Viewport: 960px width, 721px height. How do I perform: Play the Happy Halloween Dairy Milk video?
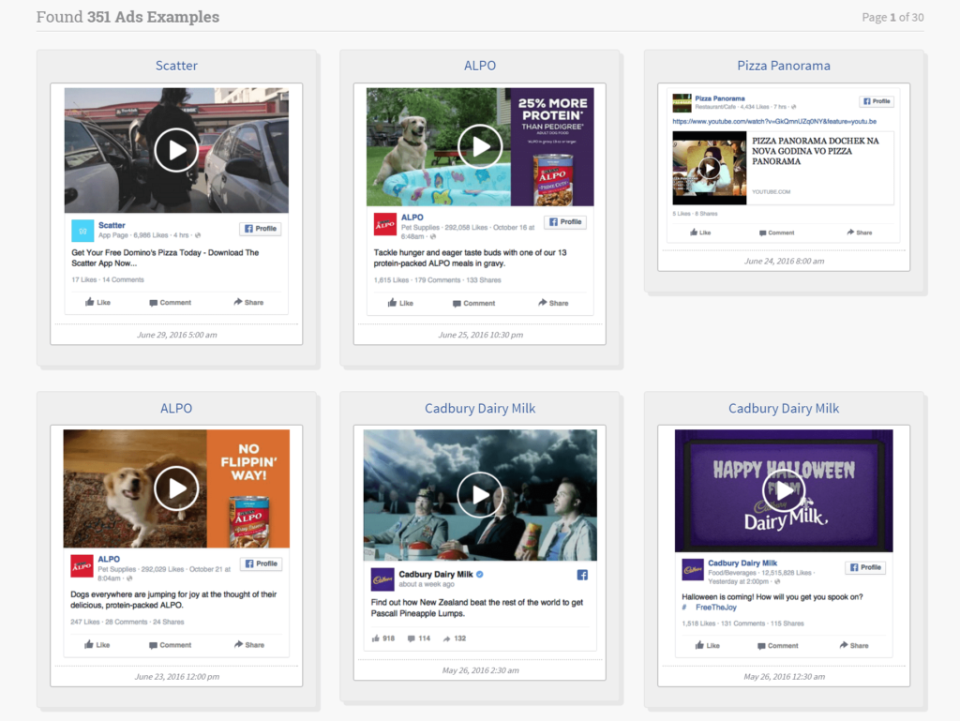tap(784, 489)
